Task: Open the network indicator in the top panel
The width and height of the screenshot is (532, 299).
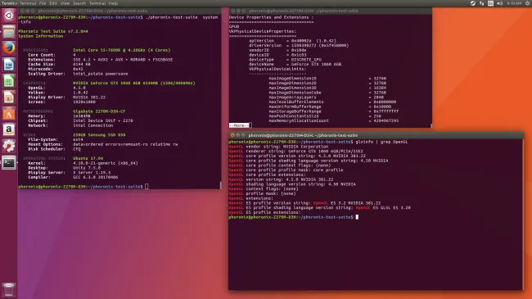Action: point(482,3)
